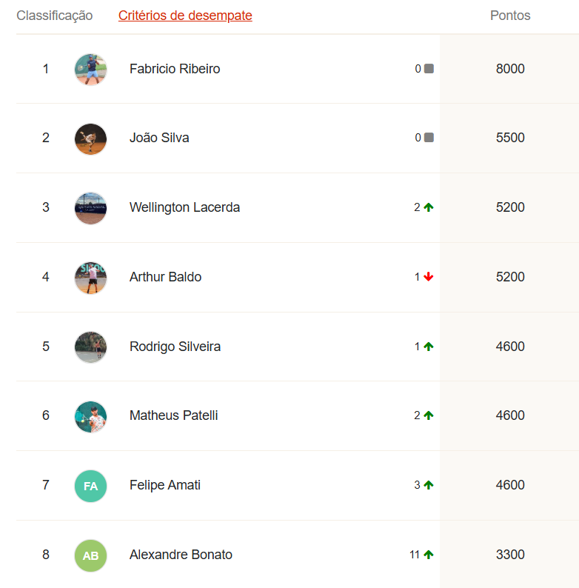
Task: Click Fabricio Ribeiro's profile photo
Action: click(x=91, y=69)
